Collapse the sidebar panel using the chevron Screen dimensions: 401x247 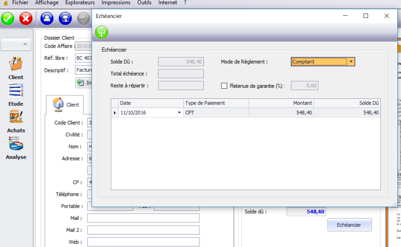click(25, 44)
